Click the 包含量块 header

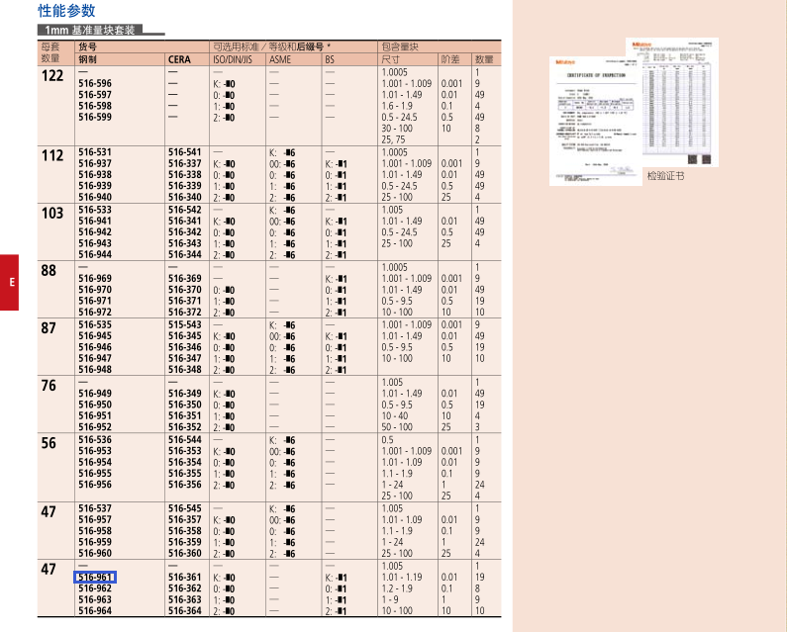[400, 47]
